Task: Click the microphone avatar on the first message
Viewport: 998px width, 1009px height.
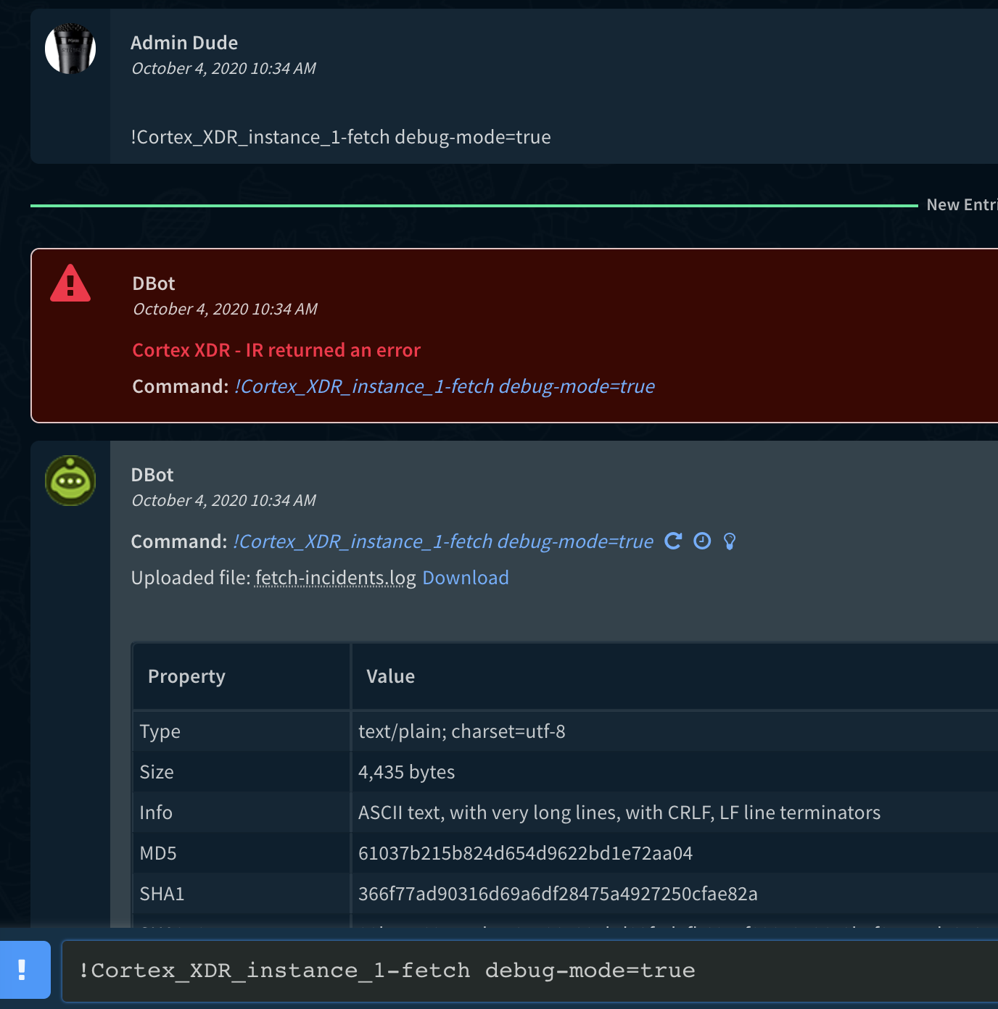Action: [x=70, y=49]
